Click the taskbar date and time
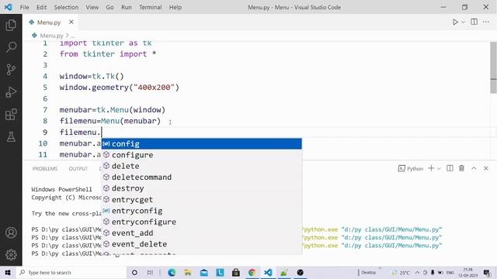Image resolution: width=497 pixels, height=279 pixels. pos(467,272)
